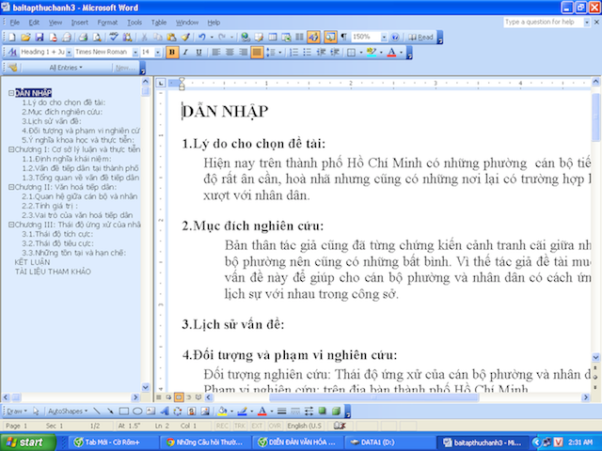
Task: Click the Paste clipboard icon
Action: tap(171, 38)
